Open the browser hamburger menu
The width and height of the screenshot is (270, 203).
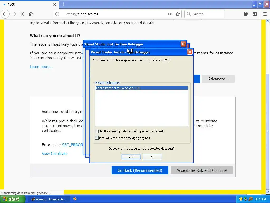[265, 14]
